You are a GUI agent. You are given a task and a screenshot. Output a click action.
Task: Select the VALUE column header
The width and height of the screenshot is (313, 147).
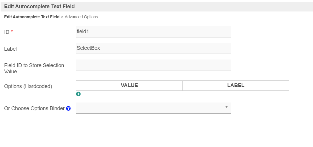[129, 85]
